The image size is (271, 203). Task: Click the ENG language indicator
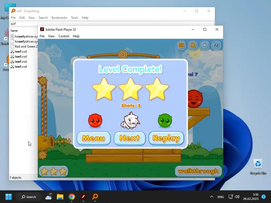220,197
